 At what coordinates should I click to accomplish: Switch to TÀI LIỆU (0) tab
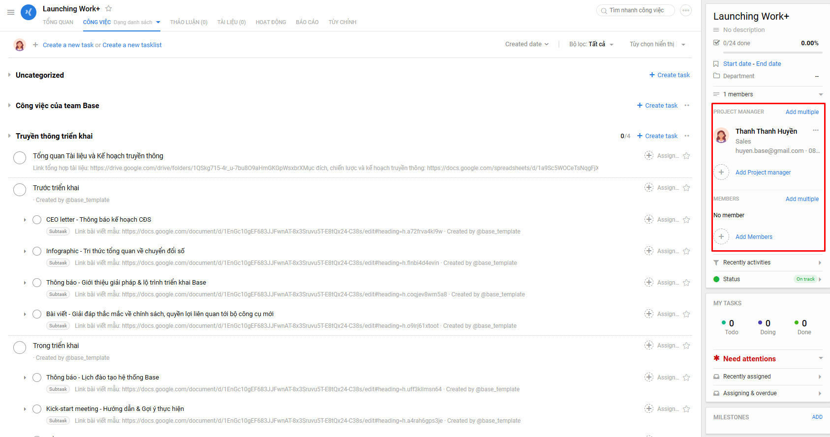click(232, 22)
